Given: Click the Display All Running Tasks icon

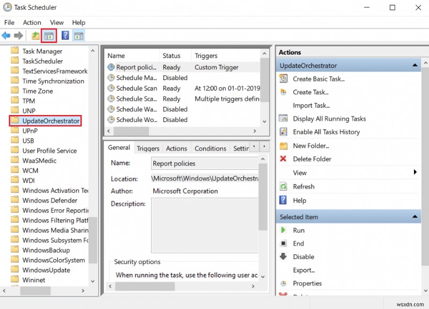Looking at the screenshot, I should tap(283, 118).
